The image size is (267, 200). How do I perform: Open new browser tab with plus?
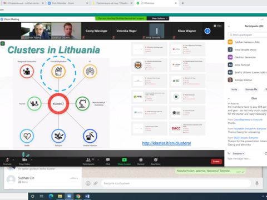tap(182, 3)
